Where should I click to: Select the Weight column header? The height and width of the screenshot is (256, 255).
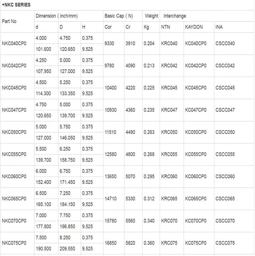(x=151, y=16)
